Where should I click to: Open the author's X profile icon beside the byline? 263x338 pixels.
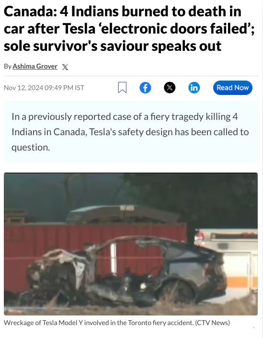(x=65, y=67)
